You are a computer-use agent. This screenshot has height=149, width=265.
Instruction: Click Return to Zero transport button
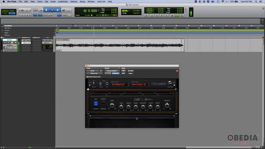(152, 16)
